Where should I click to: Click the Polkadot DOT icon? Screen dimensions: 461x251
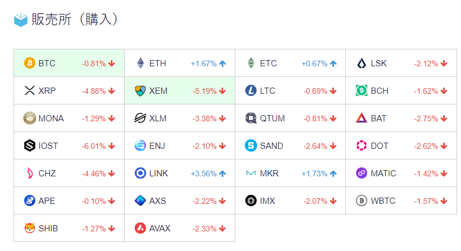click(x=362, y=146)
